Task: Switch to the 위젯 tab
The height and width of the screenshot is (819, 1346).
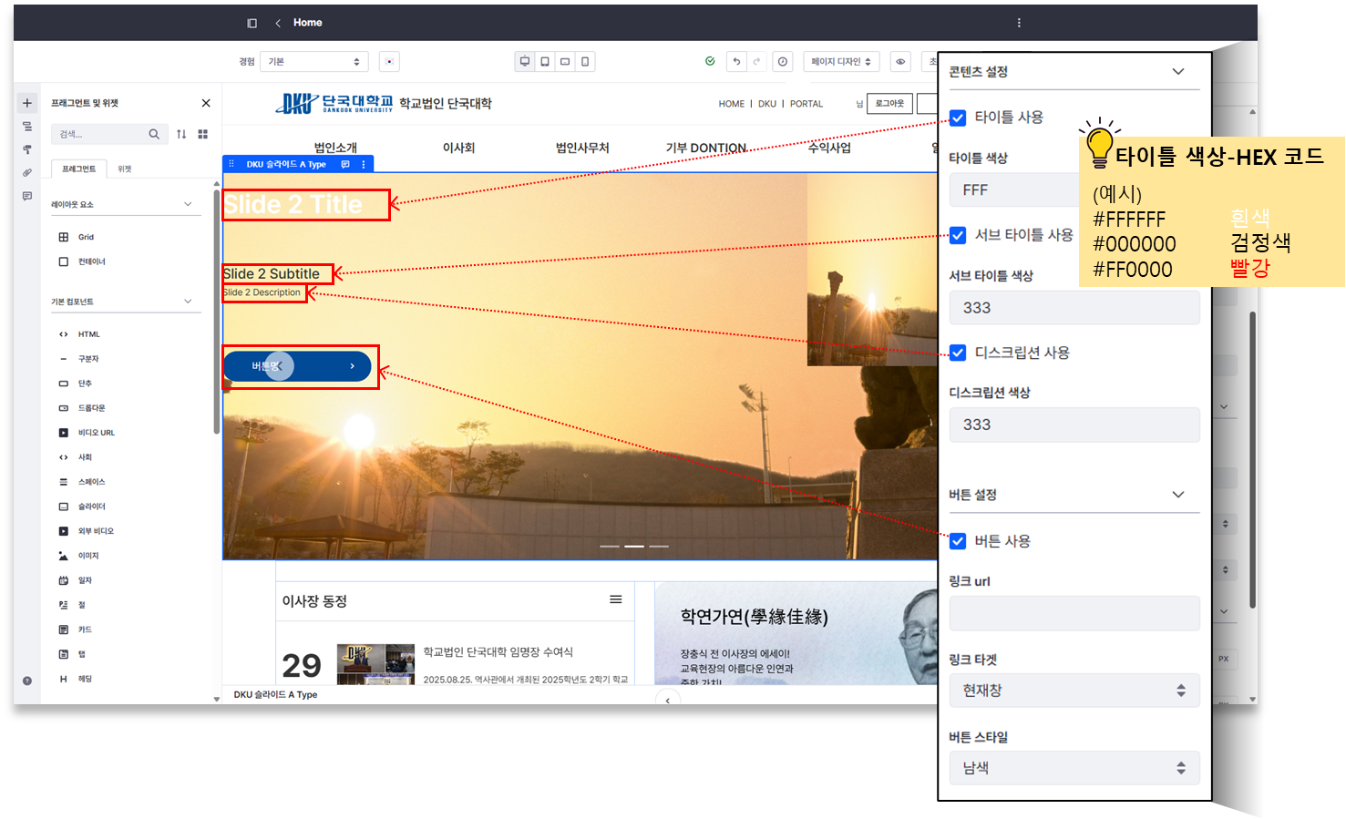Action: click(125, 169)
